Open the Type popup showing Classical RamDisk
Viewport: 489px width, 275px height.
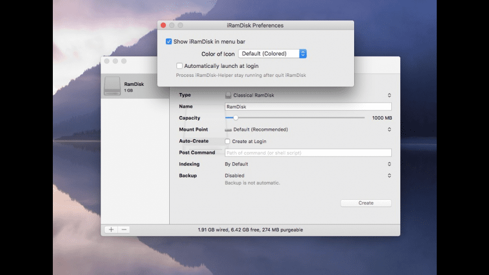pos(308,95)
